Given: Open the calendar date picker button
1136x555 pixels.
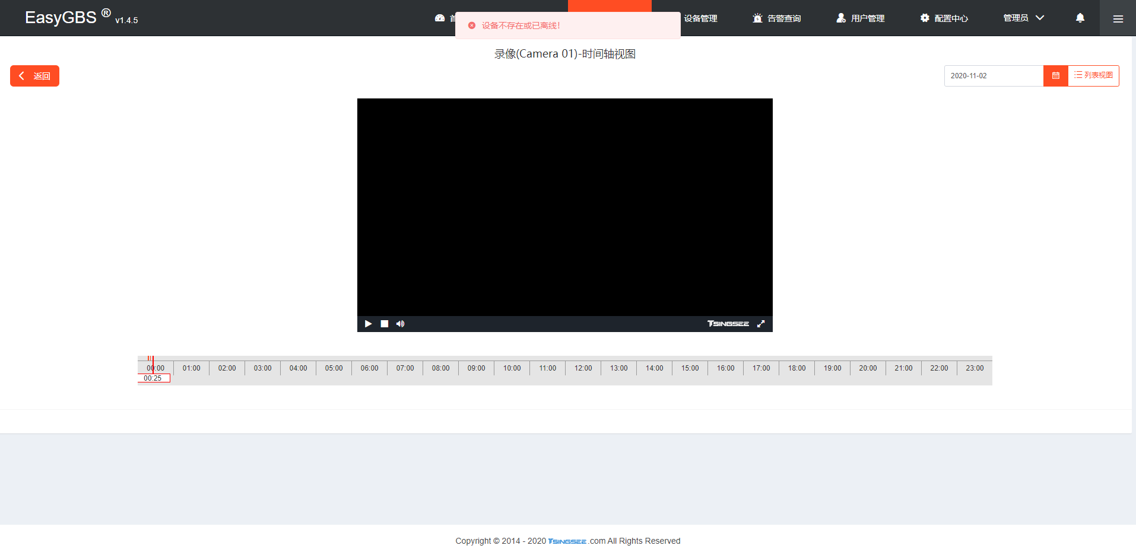Looking at the screenshot, I should [x=1056, y=76].
